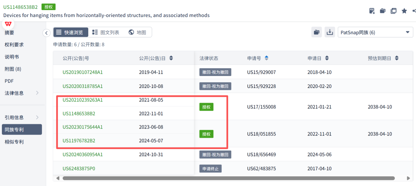Click publication date 2022-11-01
The image size is (416, 186).
coord(151,113)
